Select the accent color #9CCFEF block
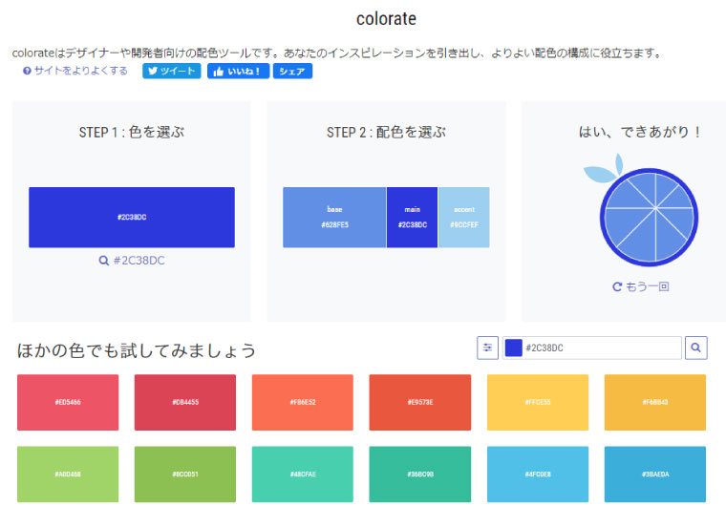The image size is (726, 506). 464,217
